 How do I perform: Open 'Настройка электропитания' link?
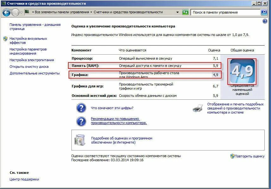click(x=32, y=60)
